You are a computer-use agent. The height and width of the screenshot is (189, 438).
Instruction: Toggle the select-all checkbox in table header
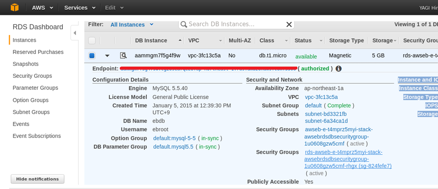pyautogui.click(x=92, y=41)
